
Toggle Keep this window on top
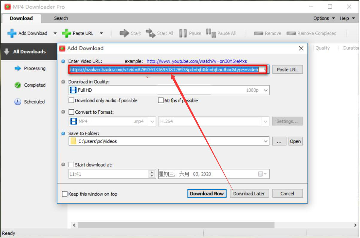[65, 194]
